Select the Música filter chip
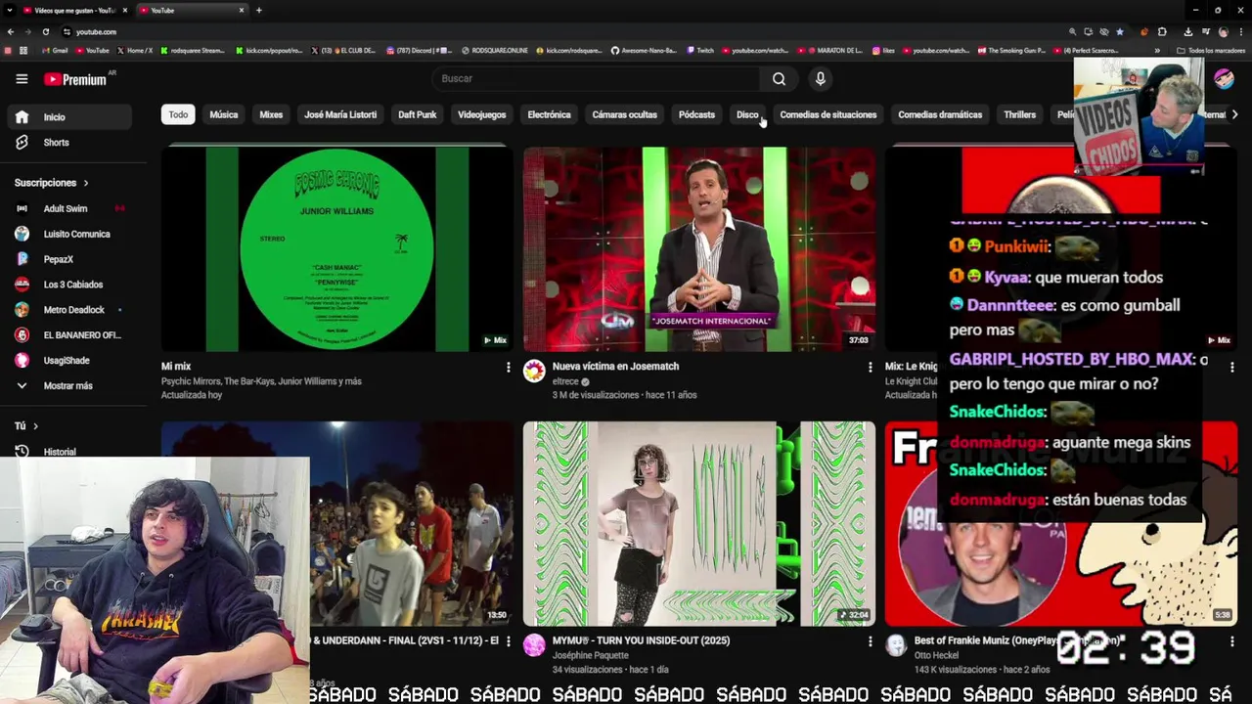The image size is (1252, 704). tap(223, 114)
